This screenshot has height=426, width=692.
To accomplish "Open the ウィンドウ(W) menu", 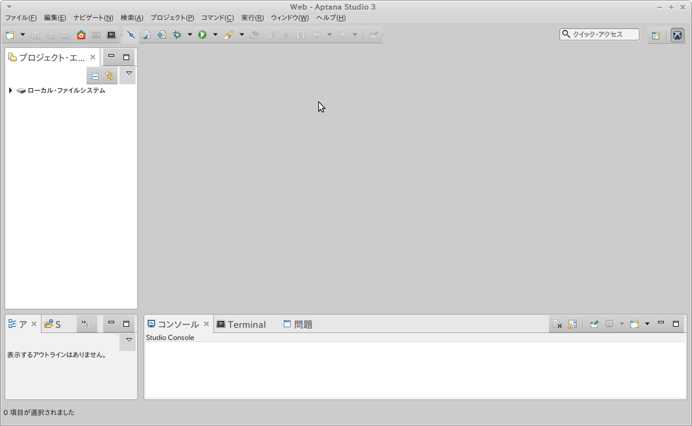I will click(290, 18).
